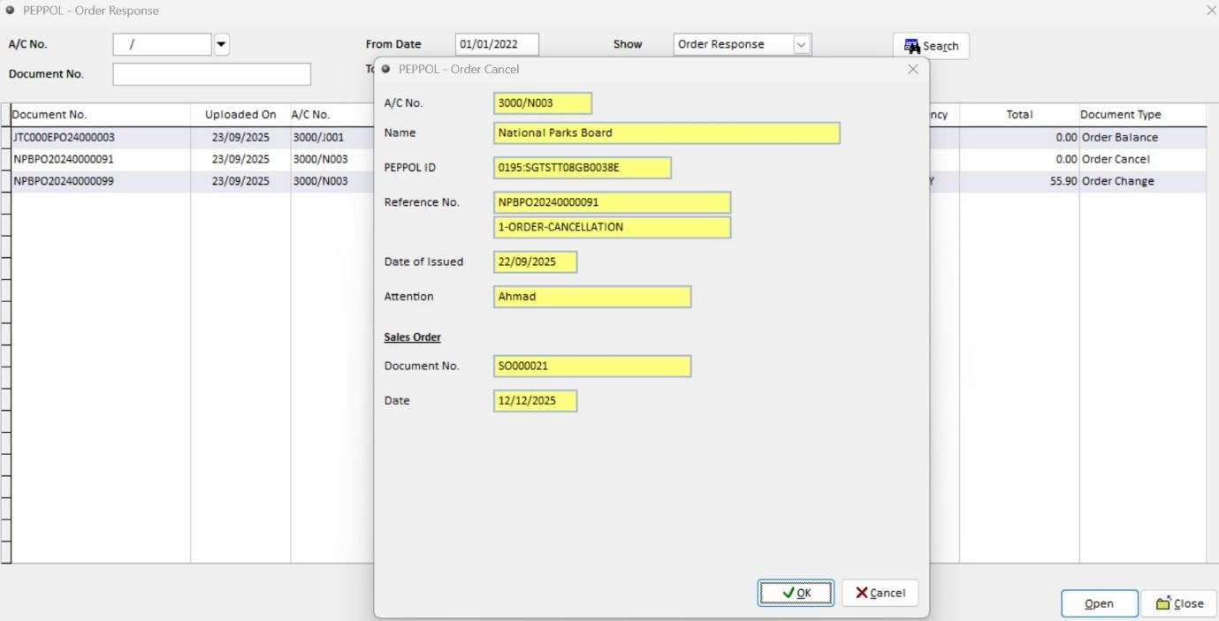Click the Search button with binoculars icon

tap(931, 46)
